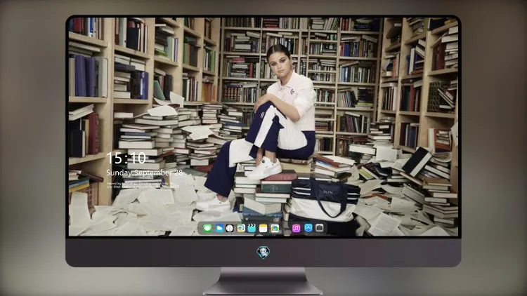Open the blue App Store icon
Screen dimensions: 527x296
tap(308, 228)
